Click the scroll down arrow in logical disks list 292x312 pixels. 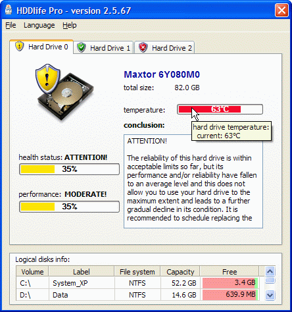tap(270, 295)
